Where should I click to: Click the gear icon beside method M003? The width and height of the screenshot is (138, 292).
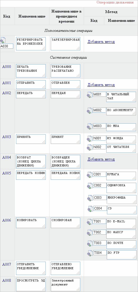(90, 127)
